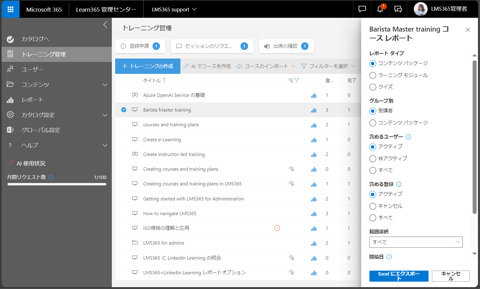Open LMS365×LinkedIn Learning レポートオプション course
Screen dimensions: 480x289
195,272
